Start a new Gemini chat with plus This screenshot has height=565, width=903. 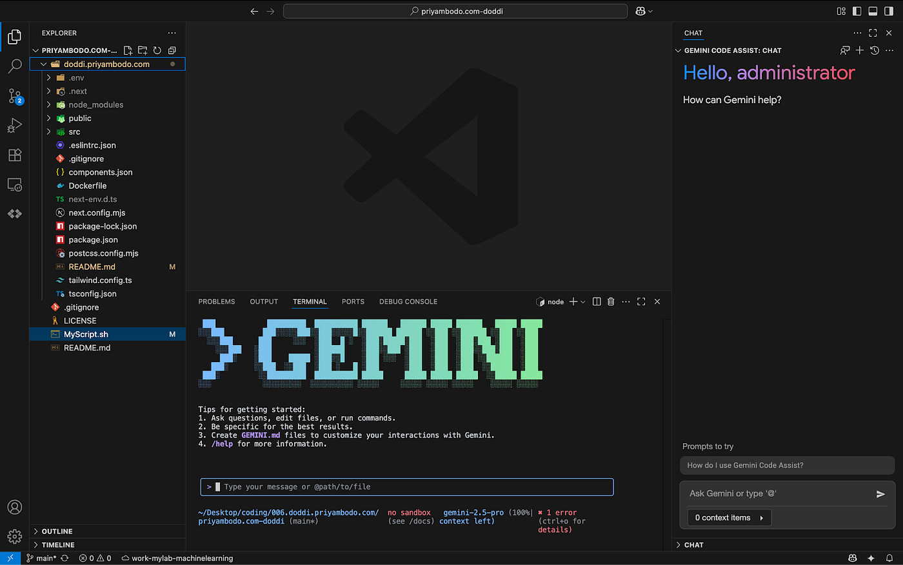tap(860, 50)
